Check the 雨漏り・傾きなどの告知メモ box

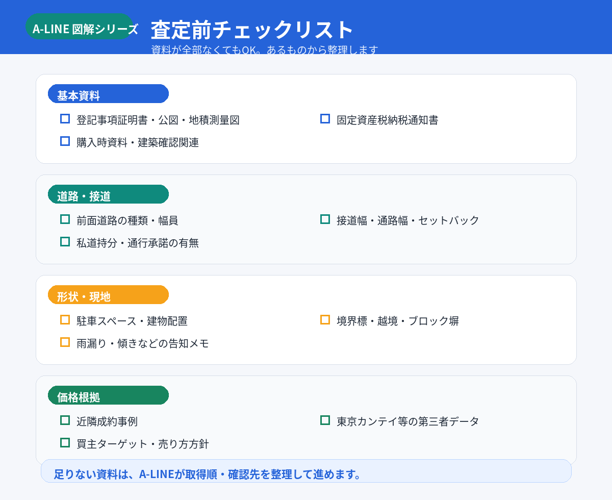tap(65, 342)
